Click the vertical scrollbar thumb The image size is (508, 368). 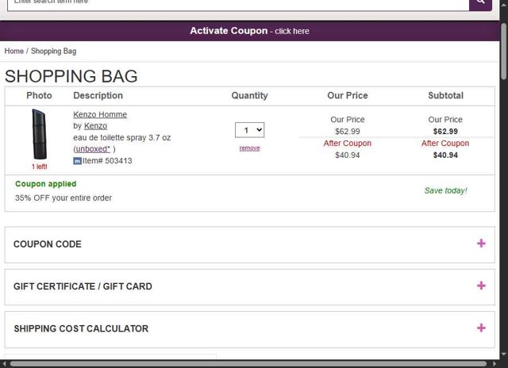[503, 51]
